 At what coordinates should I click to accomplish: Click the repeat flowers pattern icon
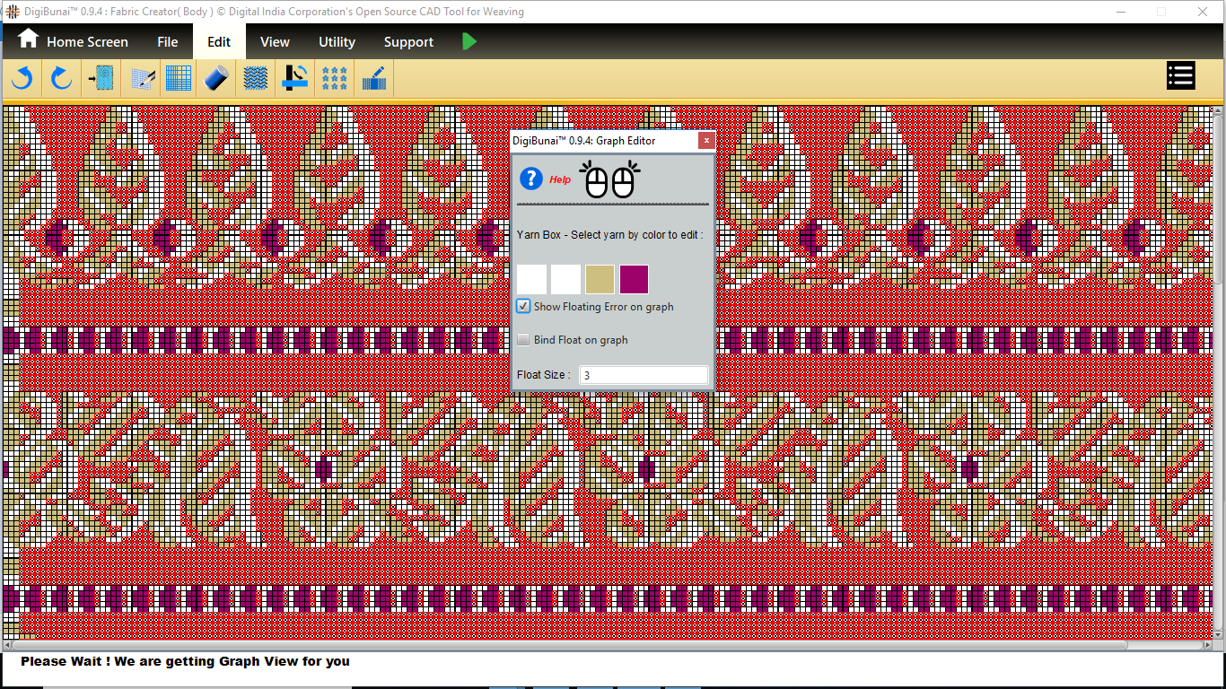tap(335, 78)
